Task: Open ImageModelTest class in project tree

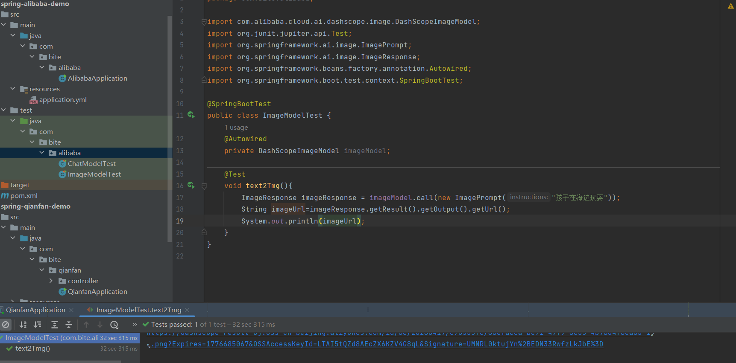Action: (94, 174)
